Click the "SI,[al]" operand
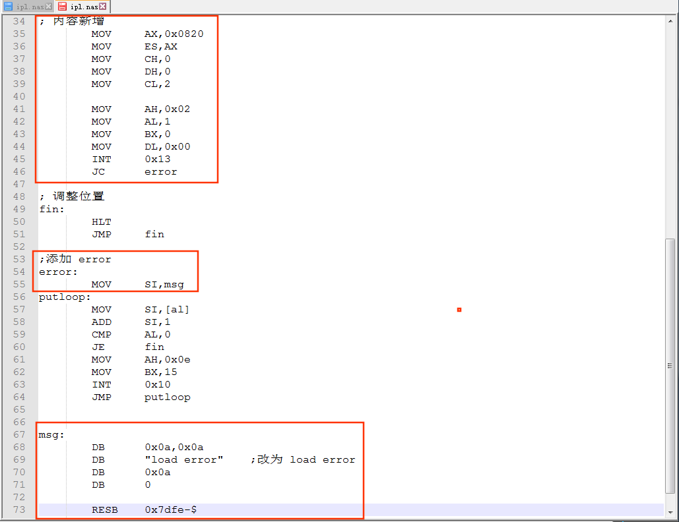The width and height of the screenshot is (679, 522). [167, 310]
